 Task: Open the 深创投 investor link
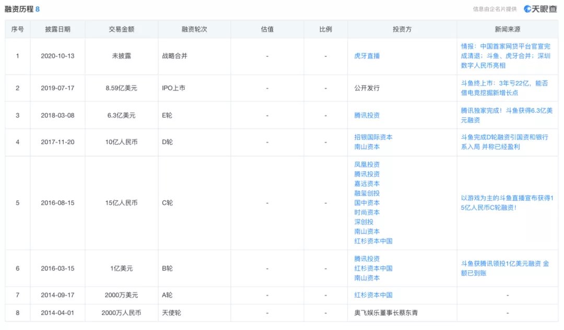(363, 222)
